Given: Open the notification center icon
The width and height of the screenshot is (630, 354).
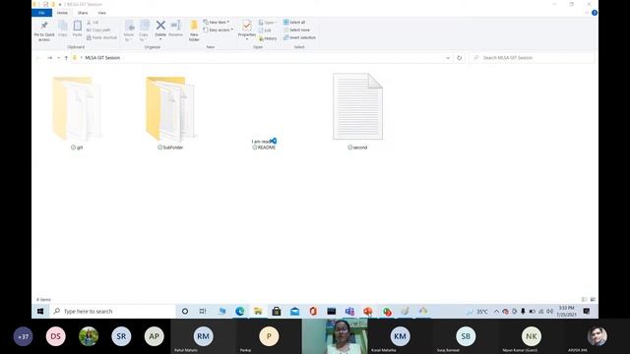Looking at the screenshot, I should tap(587, 311).
